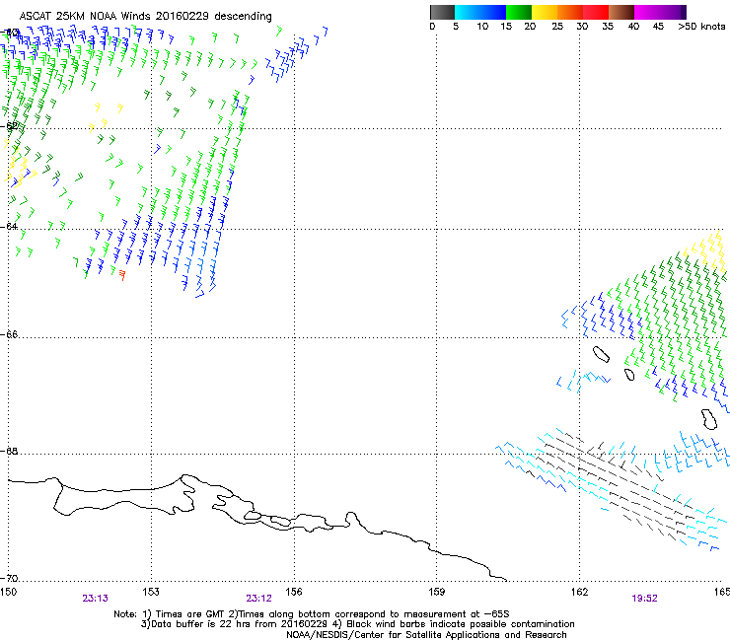
Task: Pick the brown 35-40 knots legend swatch
Action: [x=621, y=12]
